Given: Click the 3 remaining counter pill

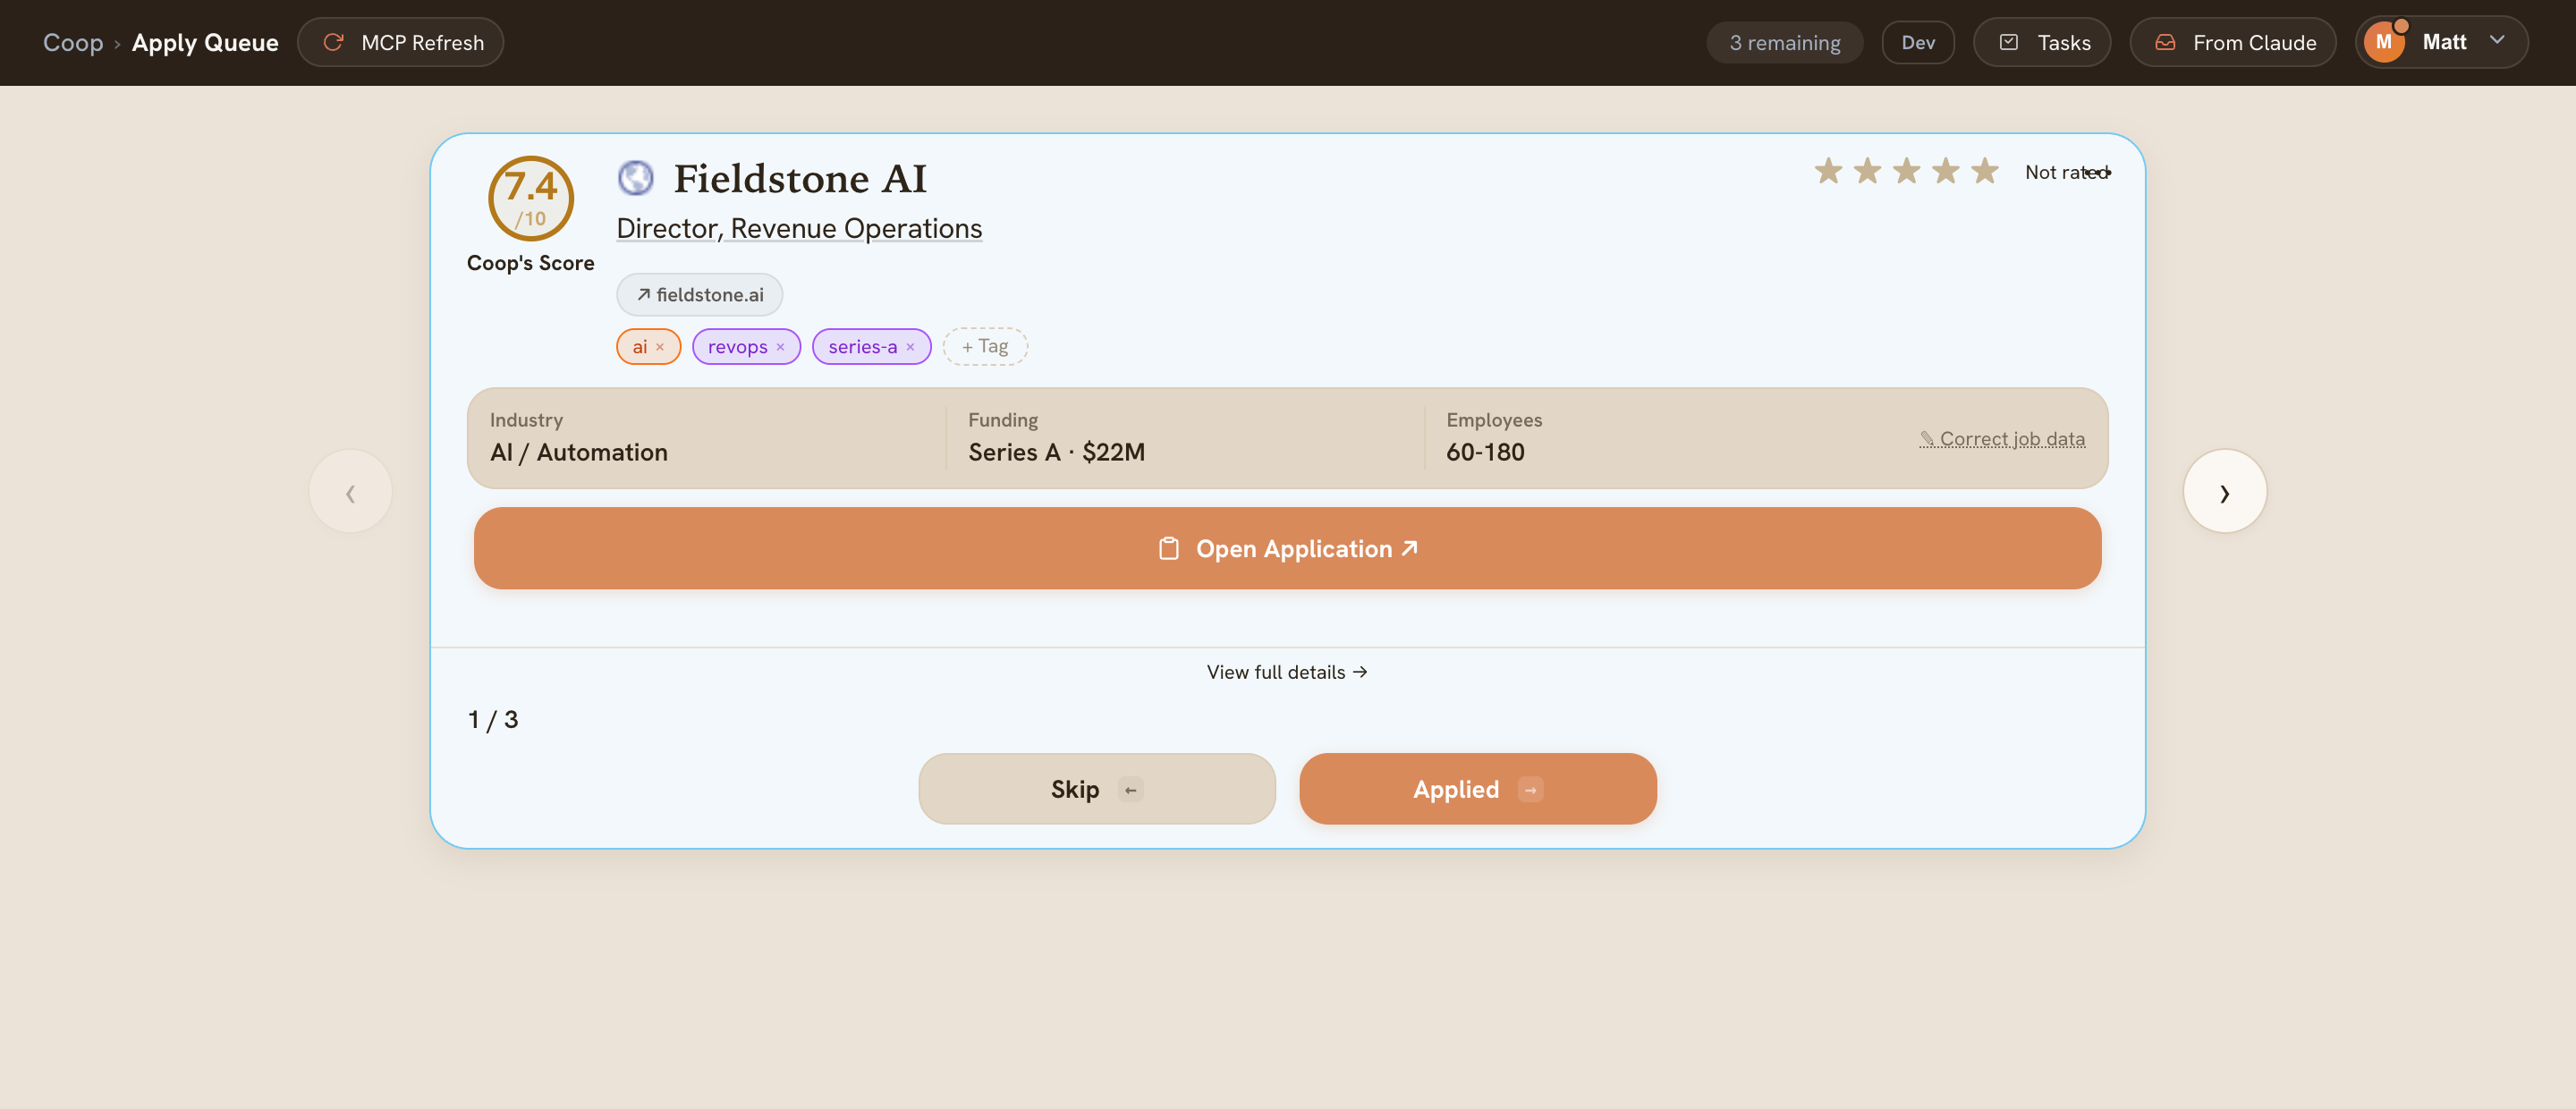Looking at the screenshot, I should 1784,42.
